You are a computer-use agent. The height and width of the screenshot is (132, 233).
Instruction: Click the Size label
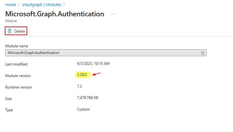(x=8, y=99)
